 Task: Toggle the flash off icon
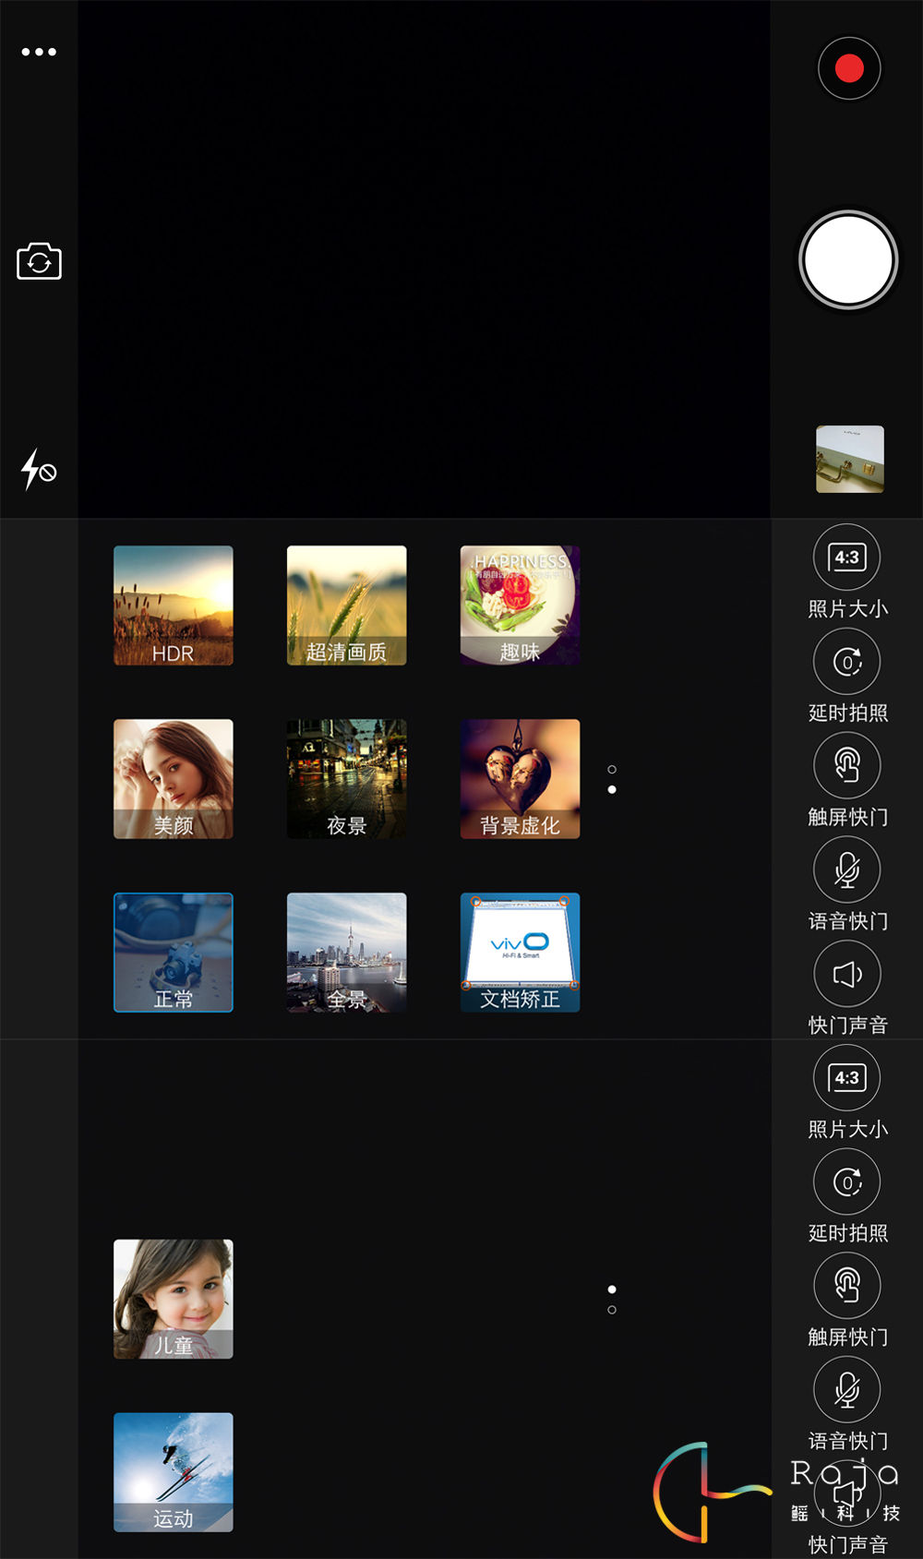click(39, 470)
